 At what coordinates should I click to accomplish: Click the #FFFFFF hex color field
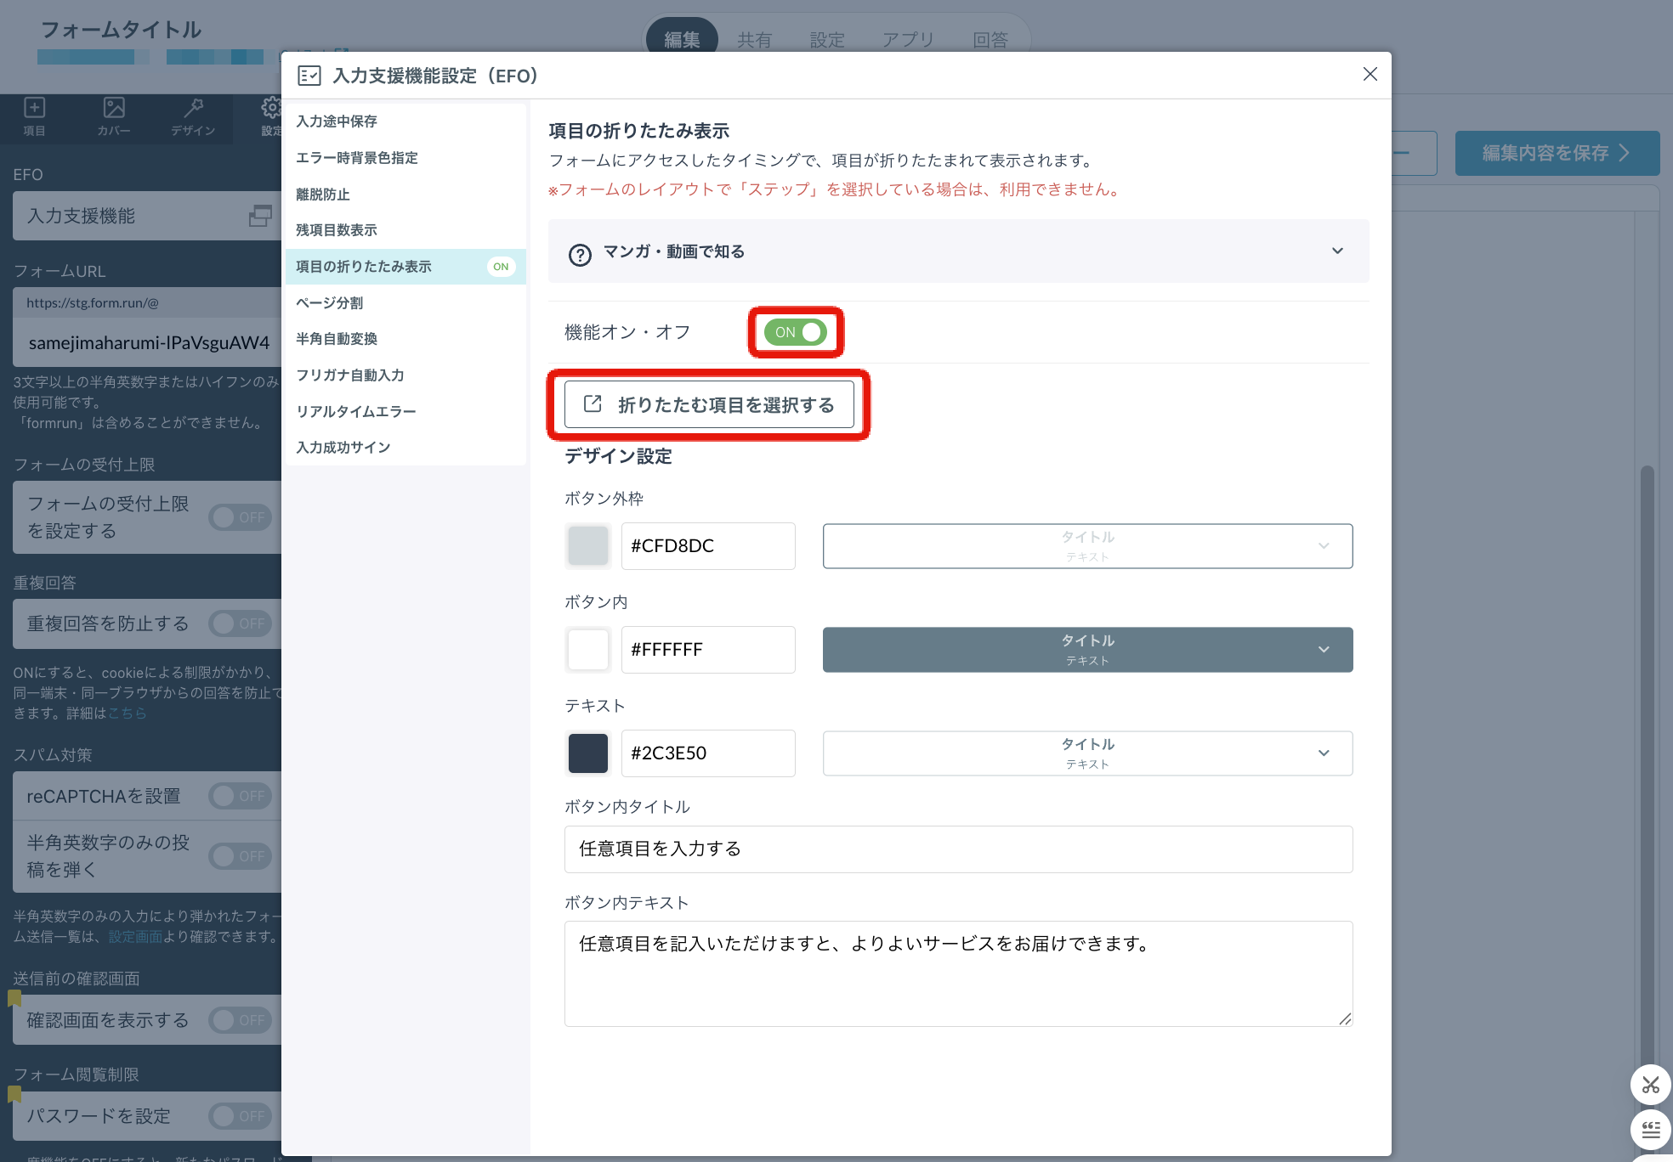[708, 650]
